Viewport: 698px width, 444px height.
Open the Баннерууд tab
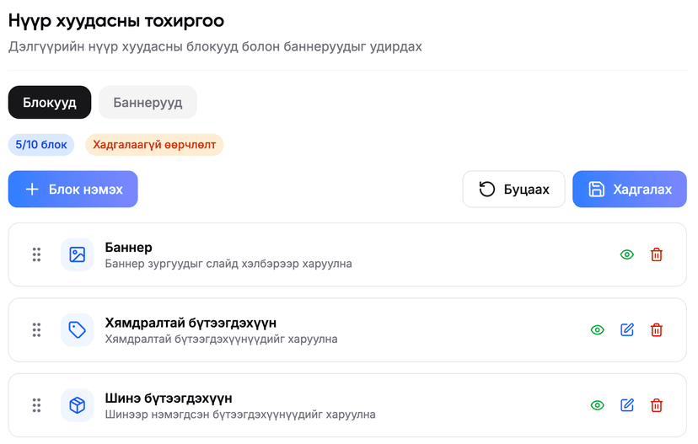[x=148, y=103]
